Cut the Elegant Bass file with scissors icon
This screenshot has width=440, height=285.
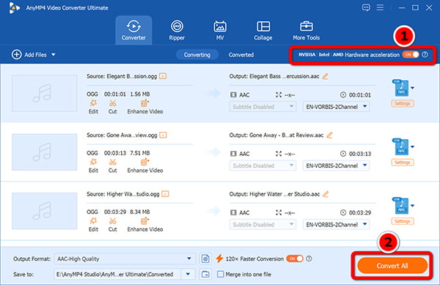pyautogui.click(x=112, y=107)
